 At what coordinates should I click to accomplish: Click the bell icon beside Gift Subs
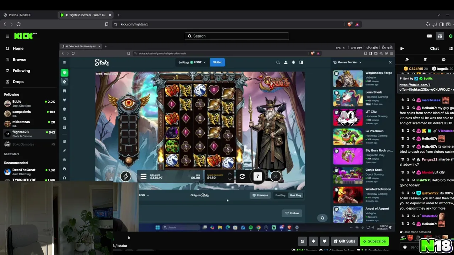click(x=314, y=241)
